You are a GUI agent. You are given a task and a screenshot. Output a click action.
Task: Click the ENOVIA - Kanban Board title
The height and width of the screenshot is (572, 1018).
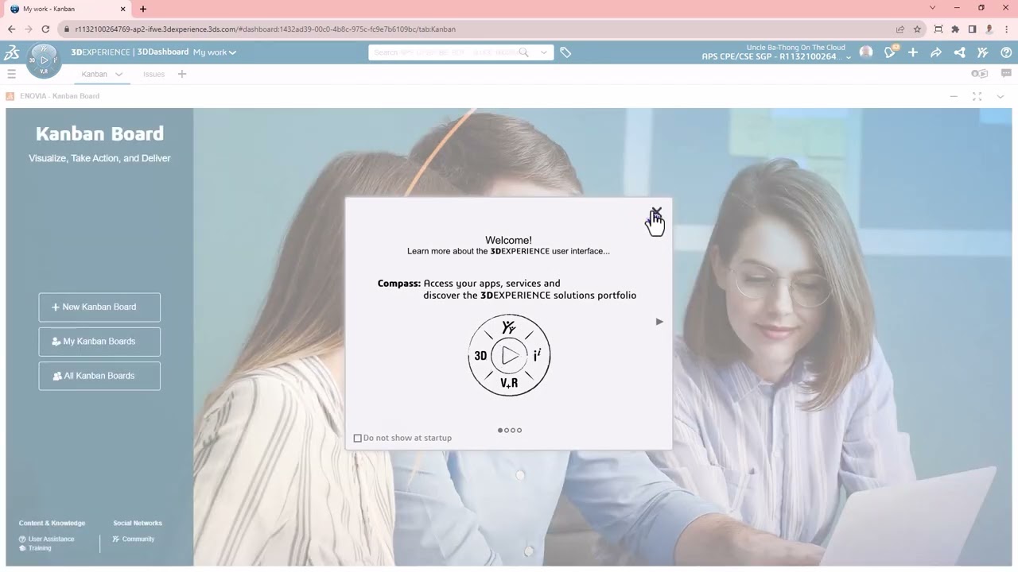[x=60, y=96]
